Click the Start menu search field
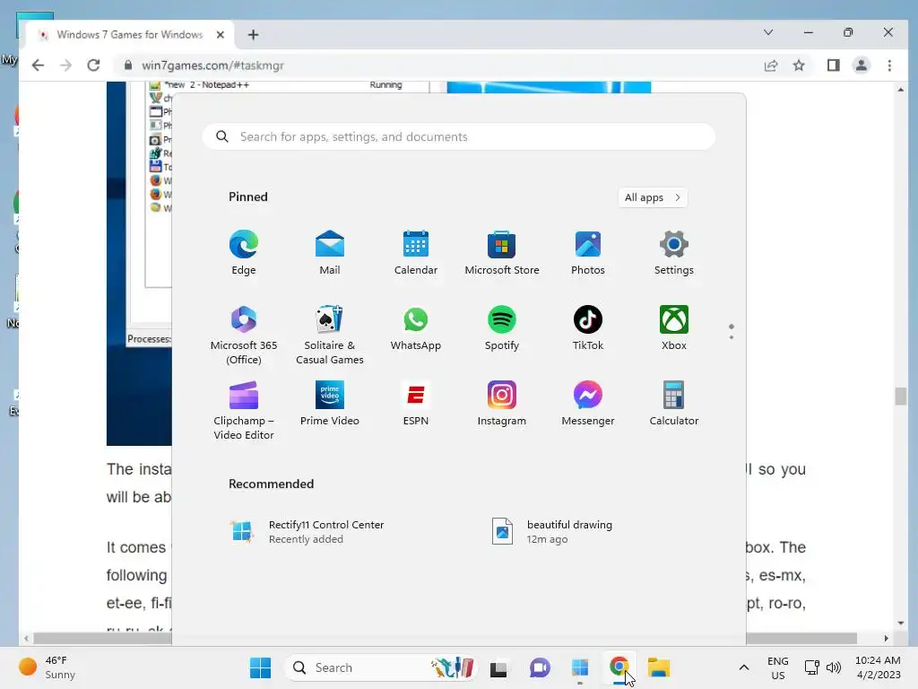The width and height of the screenshot is (918, 689). pos(458,136)
